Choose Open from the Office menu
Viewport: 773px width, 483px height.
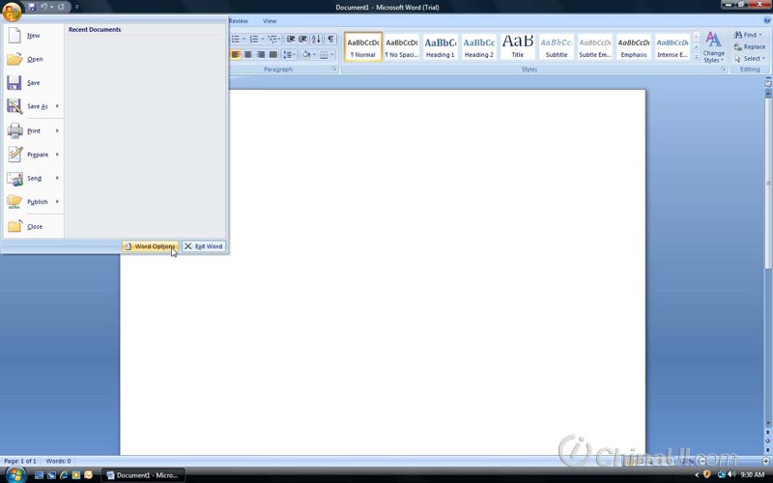(x=34, y=59)
